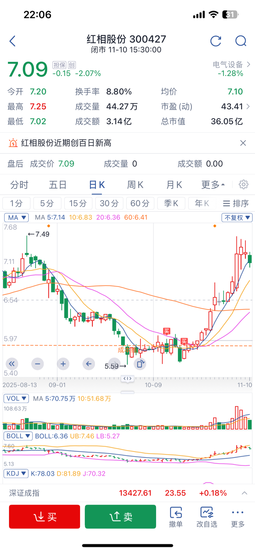The height and width of the screenshot is (552, 255).
Task: Tap the 排序 sort button
Action: pyautogui.click(x=236, y=203)
